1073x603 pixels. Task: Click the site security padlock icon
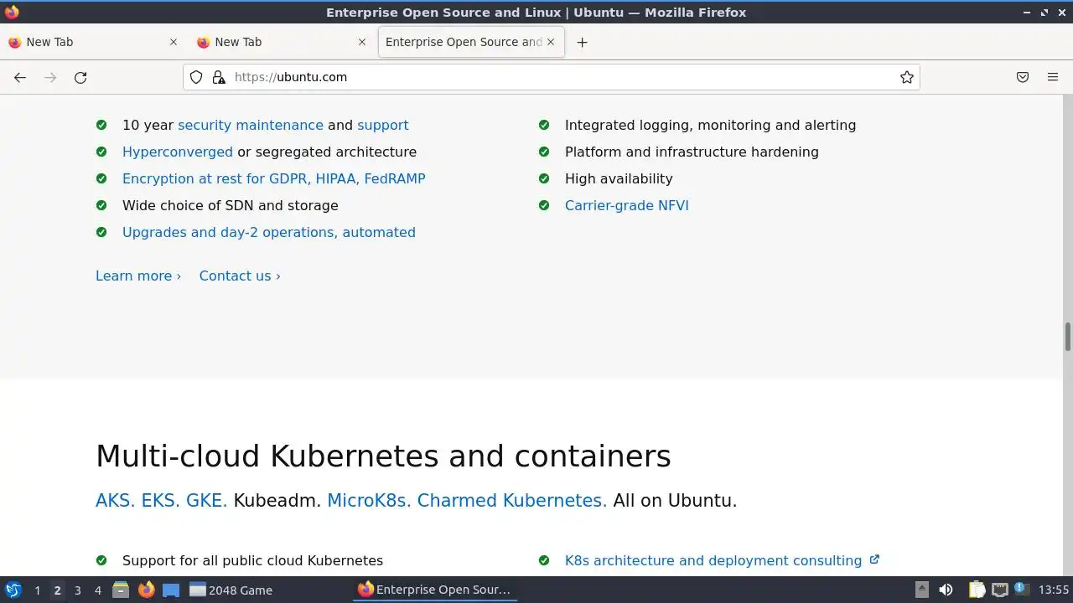pos(219,77)
